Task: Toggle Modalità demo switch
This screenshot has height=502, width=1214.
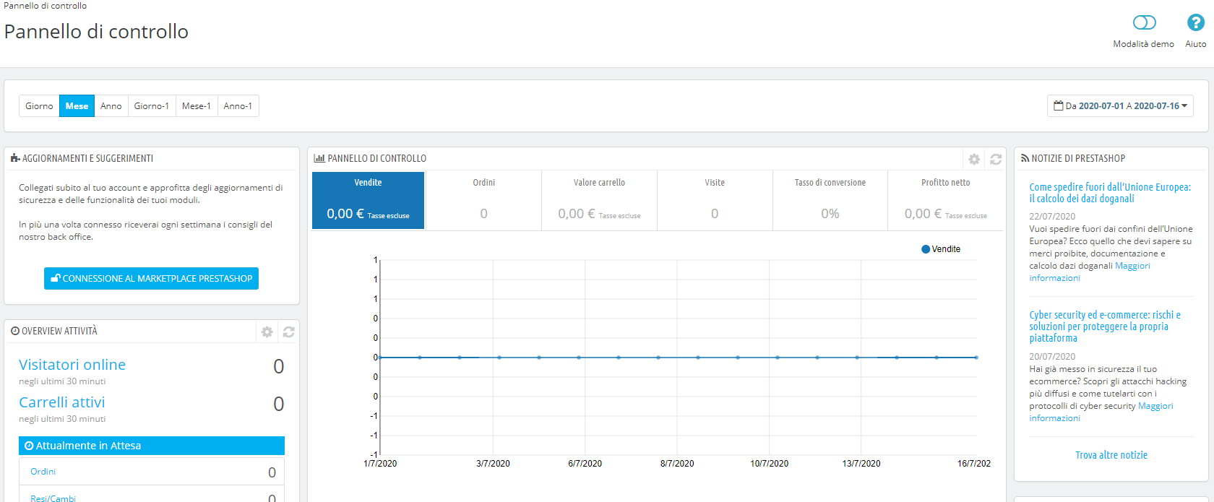Action: click(1145, 23)
